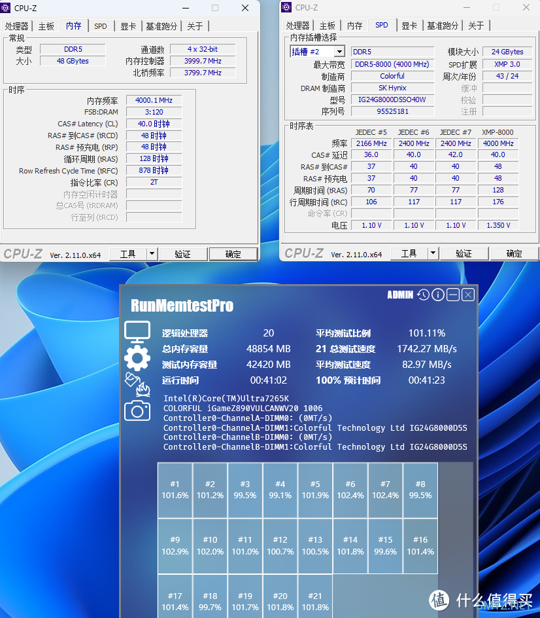Viewport: 540px width, 618px height.
Task: Click 确定 button in left CPU-Z window
Action: tap(233, 254)
